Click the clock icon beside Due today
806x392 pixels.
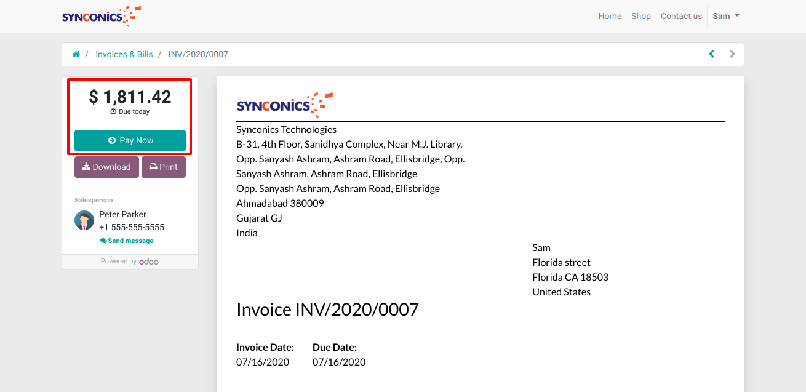pos(113,112)
